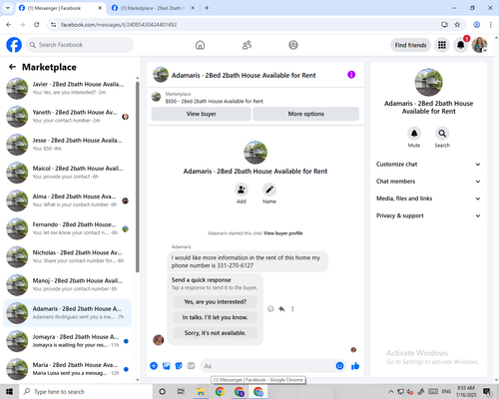Open more message options three dots
This screenshot has height=399, width=499.
point(292,309)
